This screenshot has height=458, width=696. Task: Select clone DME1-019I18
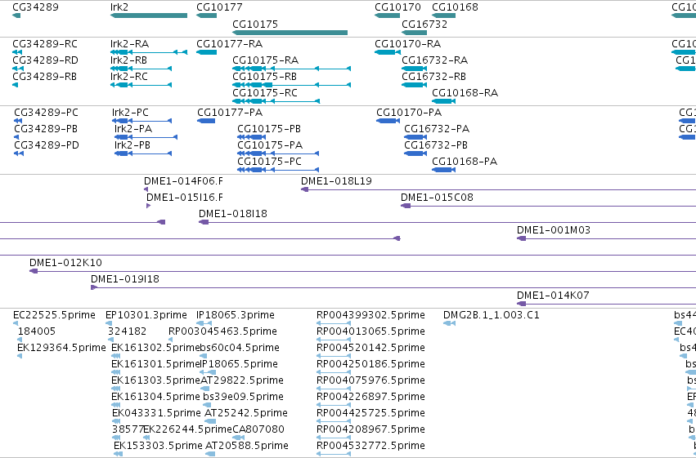coord(393,288)
